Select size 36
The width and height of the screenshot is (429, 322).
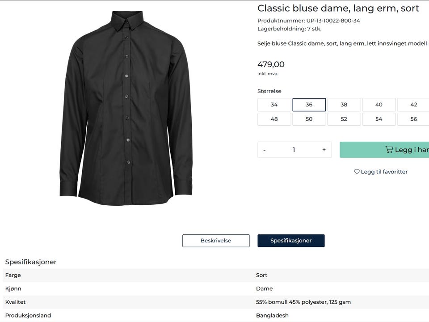pyautogui.click(x=309, y=105)
